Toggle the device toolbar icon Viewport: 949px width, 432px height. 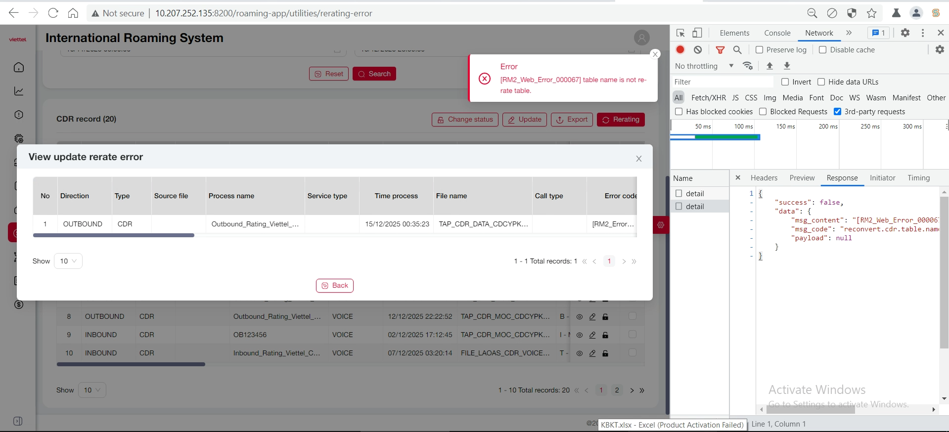697,33
